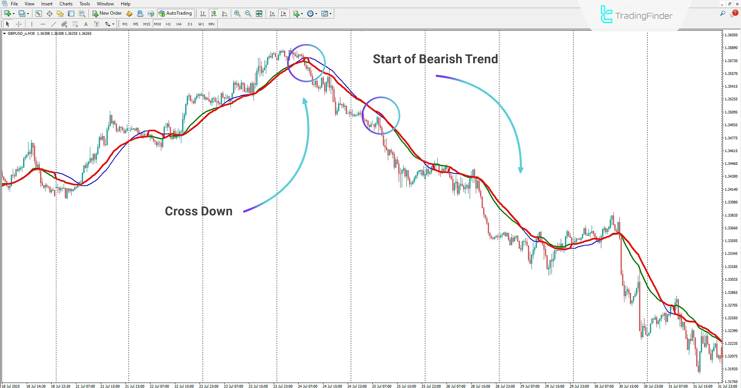Zoom out of the chart

[x=248, y=14]
